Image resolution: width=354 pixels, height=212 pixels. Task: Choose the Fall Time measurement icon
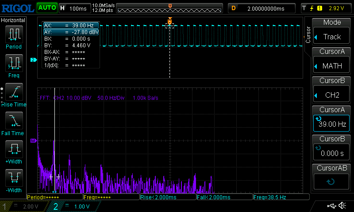[14, 123]
